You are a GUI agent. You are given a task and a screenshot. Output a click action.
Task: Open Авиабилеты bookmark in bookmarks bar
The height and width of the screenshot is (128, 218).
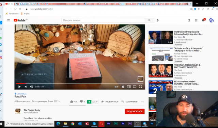12,14
